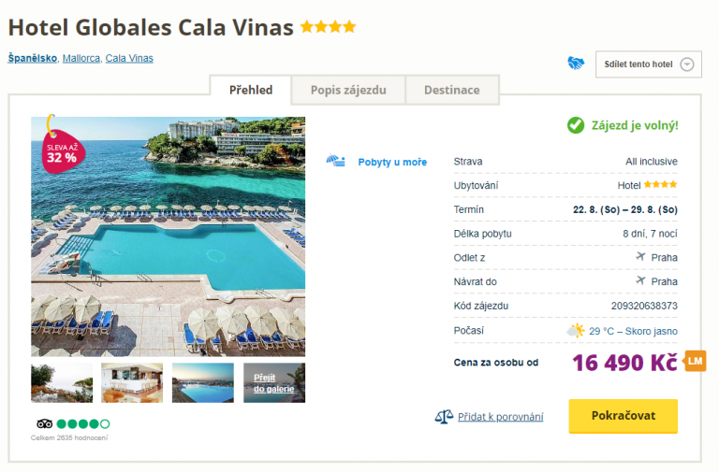Click the scales comparison icon
This screenshot has height=472, width=719.
point(444,416)
